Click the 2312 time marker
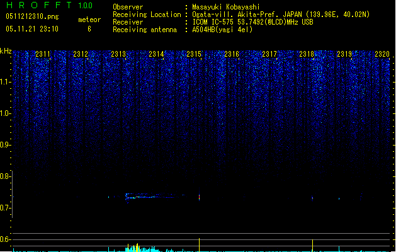The image size is (396, 252). coord(81,54)
